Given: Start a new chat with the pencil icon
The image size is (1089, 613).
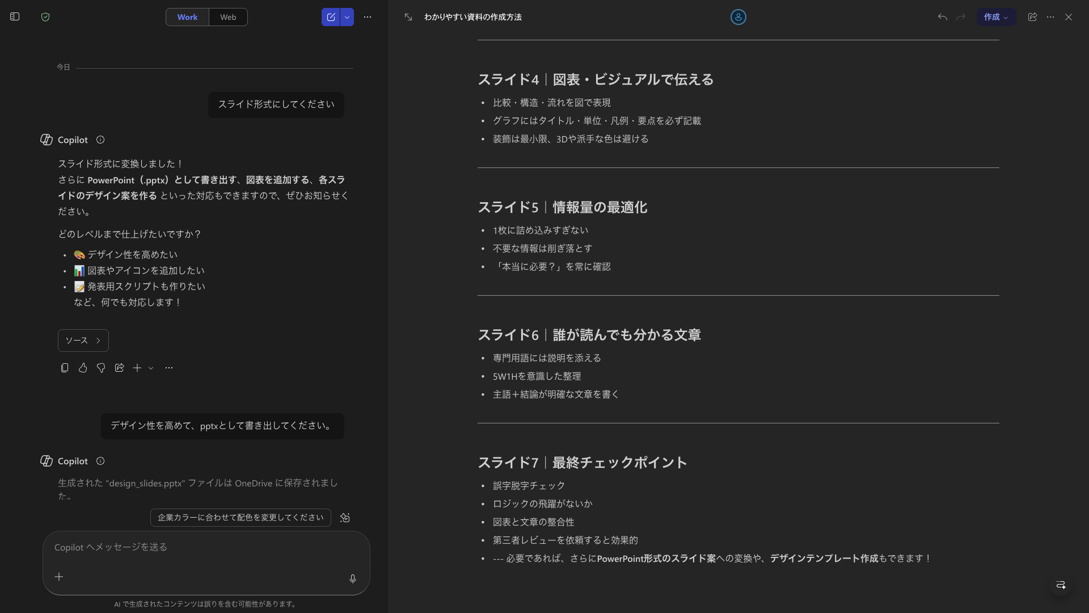Looking at the screenshot, I should pyautogui.click(x=331, y=17).
